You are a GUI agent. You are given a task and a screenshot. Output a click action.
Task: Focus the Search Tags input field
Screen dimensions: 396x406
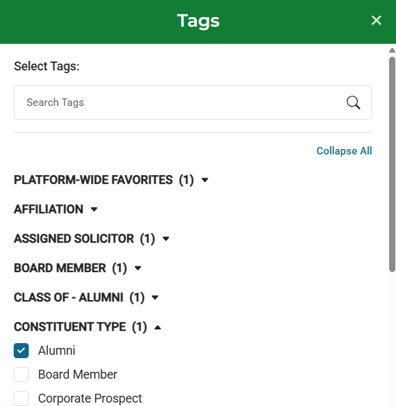pos(193,103)
